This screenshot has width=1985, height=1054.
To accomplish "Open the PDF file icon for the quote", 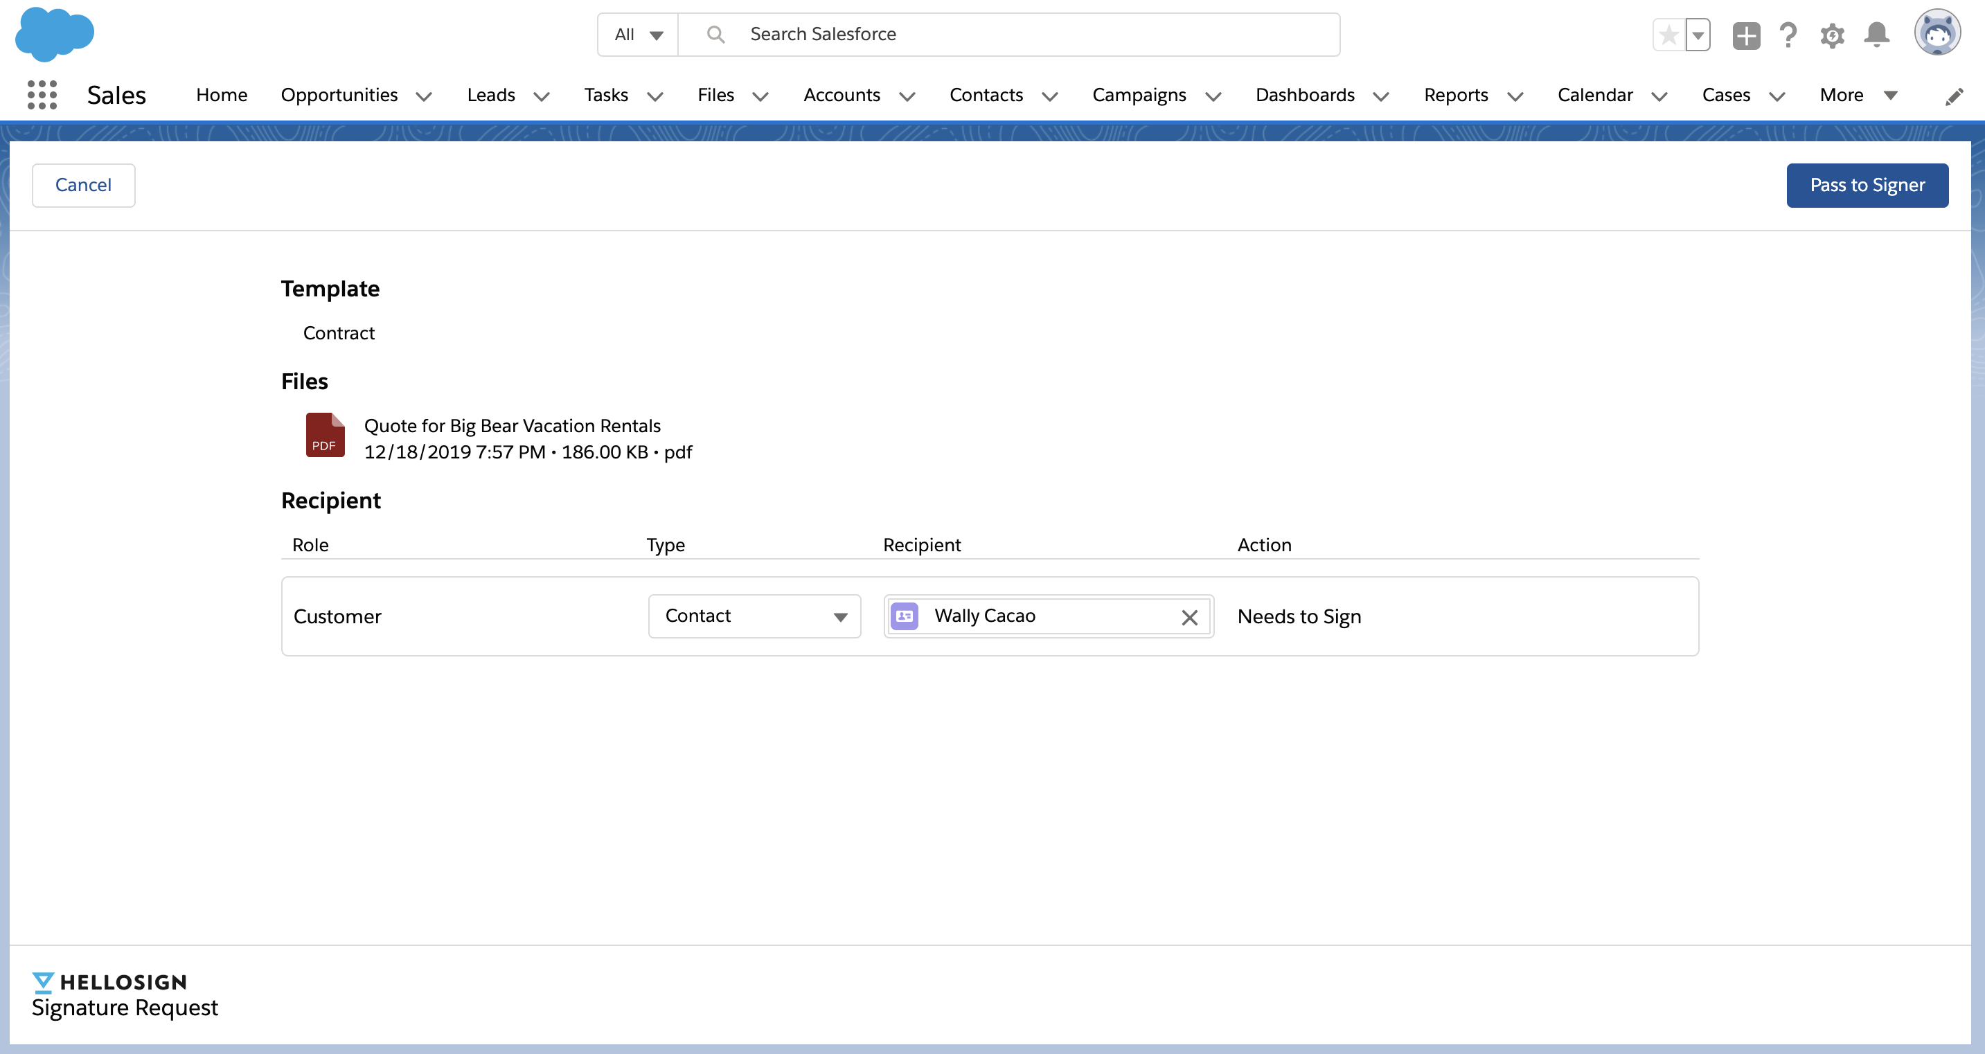I will pyautogui.click(x=324, y=436).
